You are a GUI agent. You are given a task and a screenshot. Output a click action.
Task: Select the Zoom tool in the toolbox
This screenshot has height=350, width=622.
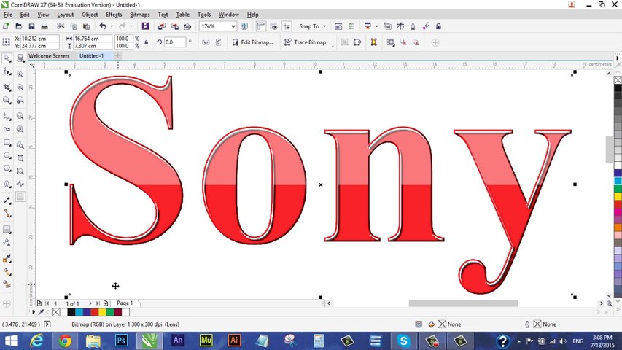click(7, 101)
